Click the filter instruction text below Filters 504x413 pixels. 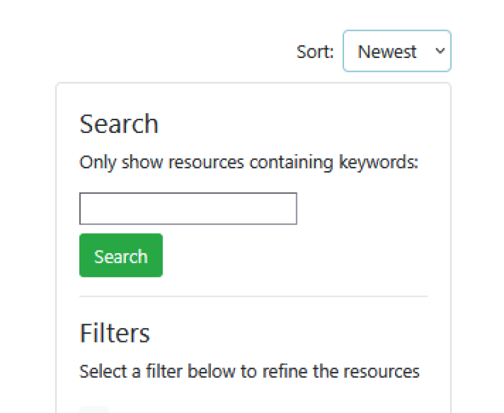pyautogui.click(x=249, y=371)
